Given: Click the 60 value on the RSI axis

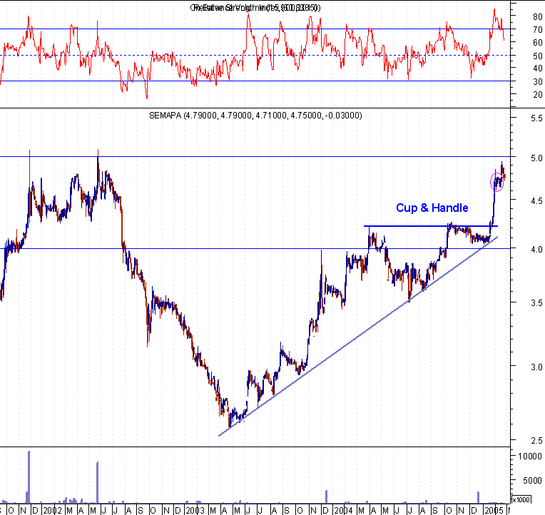Looking at the screenshot, I should 538,42.
